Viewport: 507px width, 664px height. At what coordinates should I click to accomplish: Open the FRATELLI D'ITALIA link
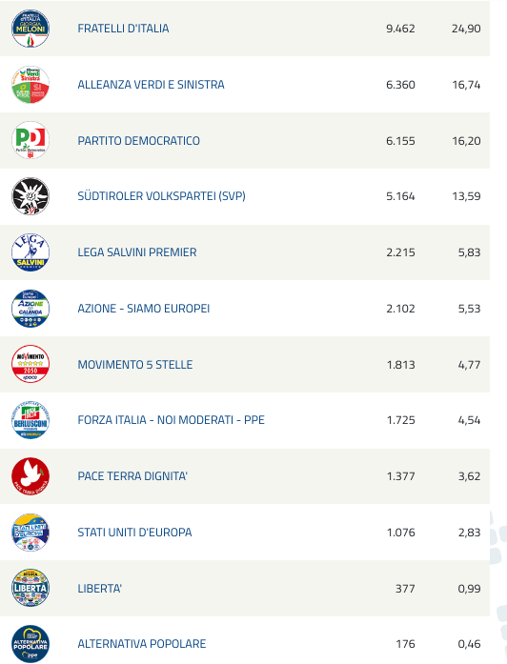[123, 29]
